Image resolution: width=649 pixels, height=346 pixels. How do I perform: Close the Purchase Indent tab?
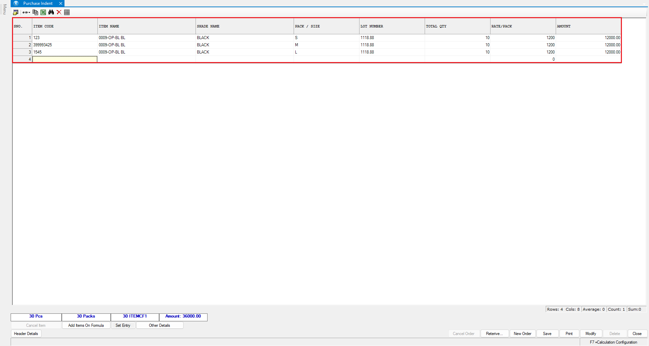point(61,3)
